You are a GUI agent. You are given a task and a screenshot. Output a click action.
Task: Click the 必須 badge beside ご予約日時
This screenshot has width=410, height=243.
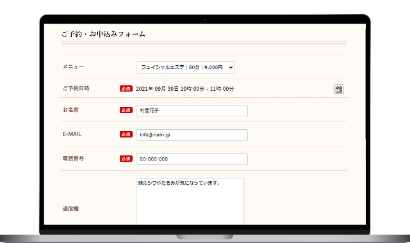126,89
